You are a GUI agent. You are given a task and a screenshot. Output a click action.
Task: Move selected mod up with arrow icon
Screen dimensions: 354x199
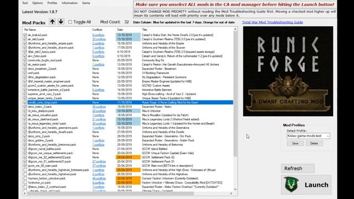tap(53, 22)
